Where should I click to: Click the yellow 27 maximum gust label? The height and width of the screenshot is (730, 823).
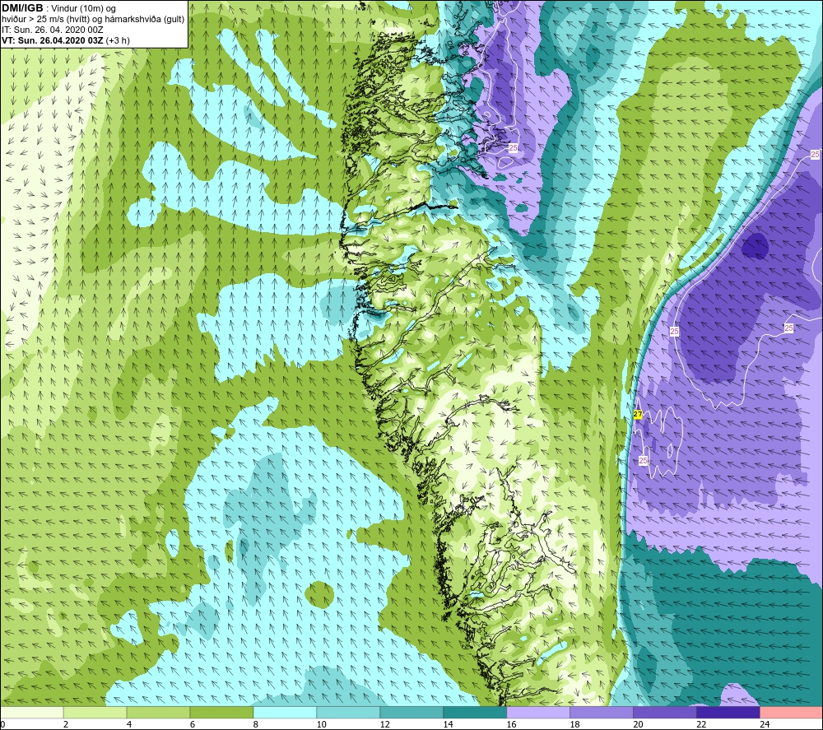click(638, 415)
